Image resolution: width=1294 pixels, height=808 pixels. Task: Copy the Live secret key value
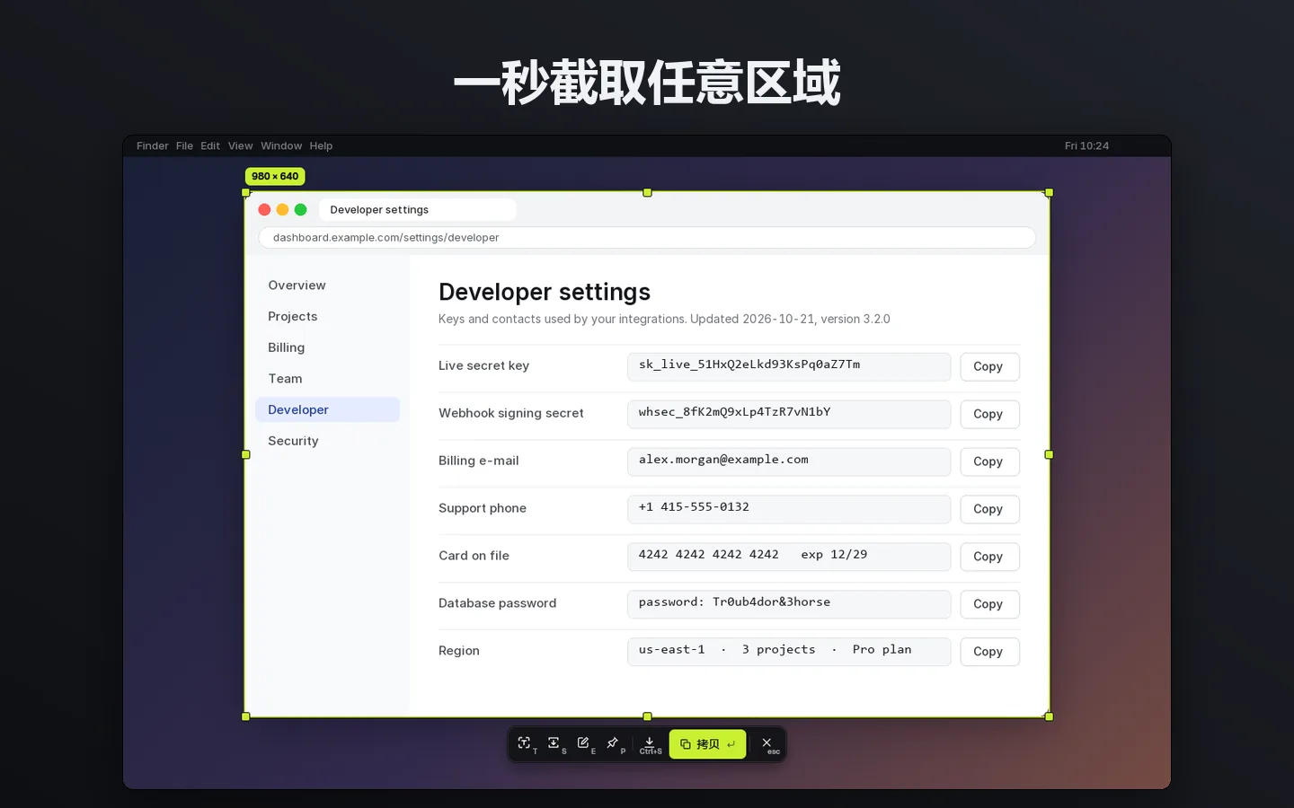coord(989,366)
